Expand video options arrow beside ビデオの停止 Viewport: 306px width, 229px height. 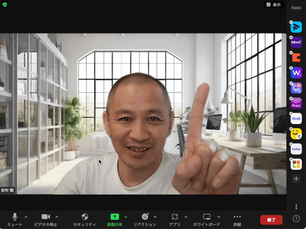tap(57, 217)
